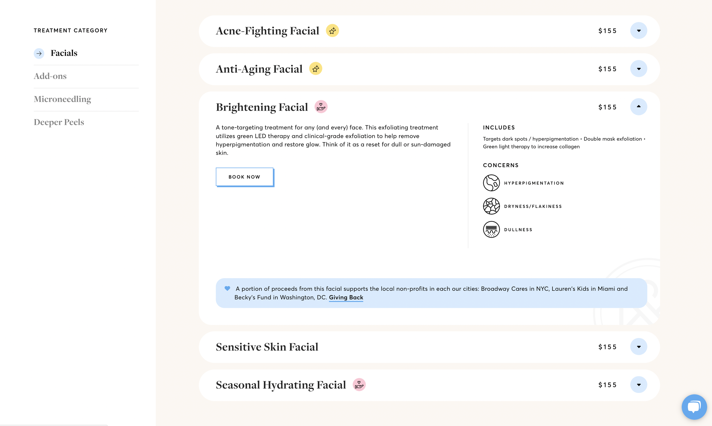Click the sparkle star icon beside Acne-Fighting Facial
712x426 pixels.
pos(332,31)
